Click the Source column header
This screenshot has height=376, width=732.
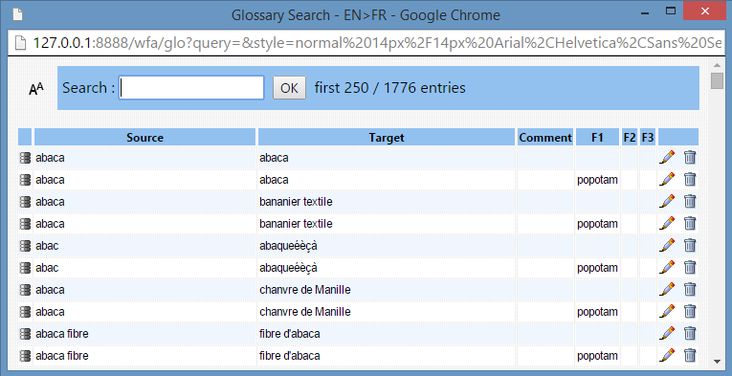[144, 137]
